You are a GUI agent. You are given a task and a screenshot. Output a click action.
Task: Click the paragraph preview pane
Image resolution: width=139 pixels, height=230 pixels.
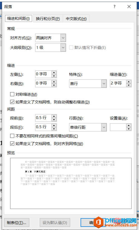tap(71, 183)
